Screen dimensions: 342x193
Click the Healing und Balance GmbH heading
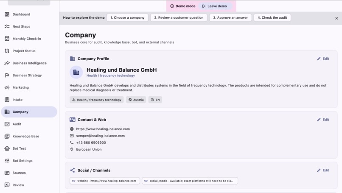coord(122,70)
